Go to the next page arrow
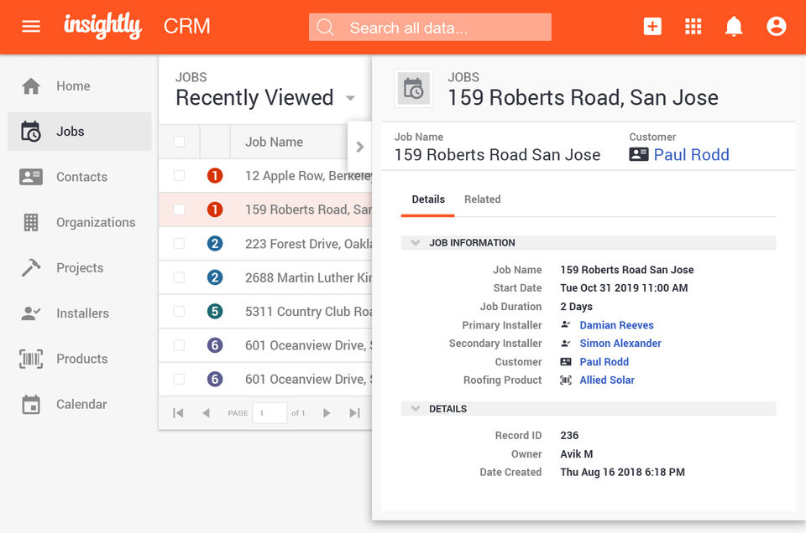Viewport: 806px width, 533px height. point(326,413)
